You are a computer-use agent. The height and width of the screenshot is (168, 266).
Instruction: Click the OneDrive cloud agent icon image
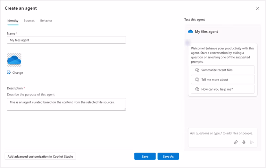[x=14, y=60]
